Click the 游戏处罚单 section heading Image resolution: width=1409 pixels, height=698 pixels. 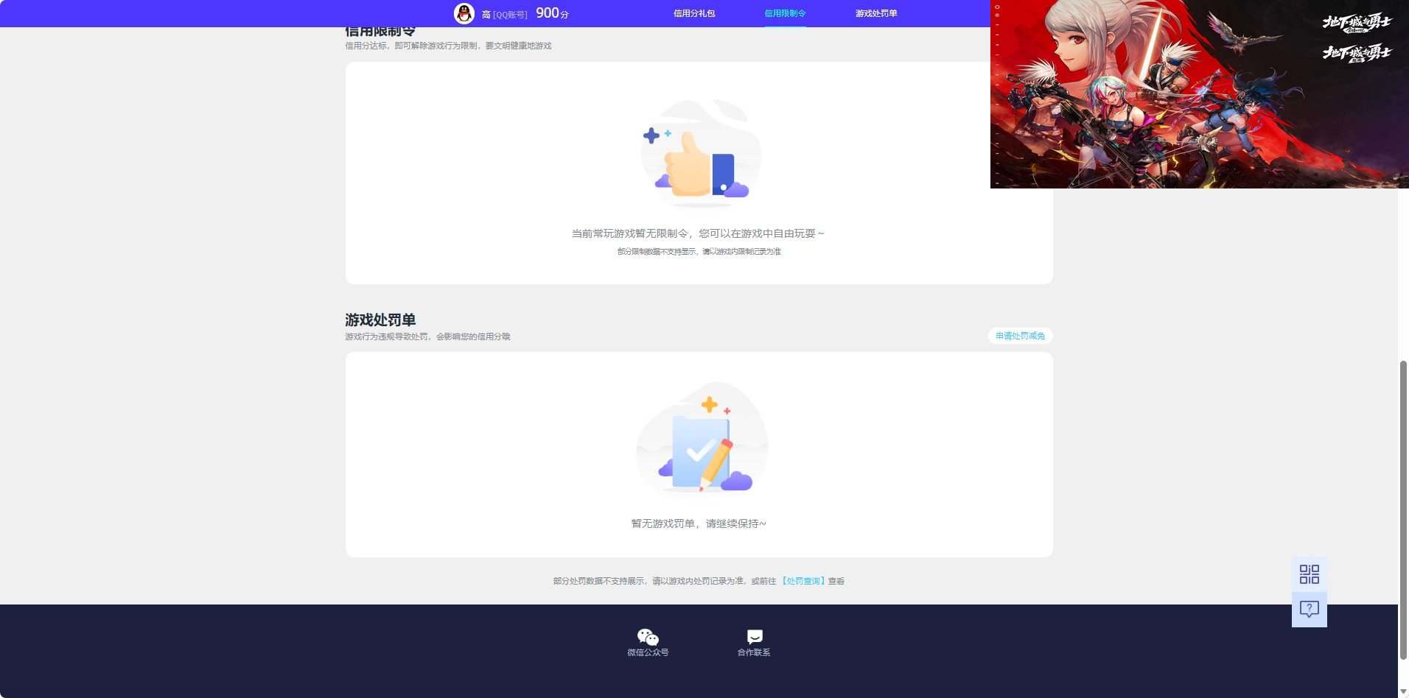point(380,320)
